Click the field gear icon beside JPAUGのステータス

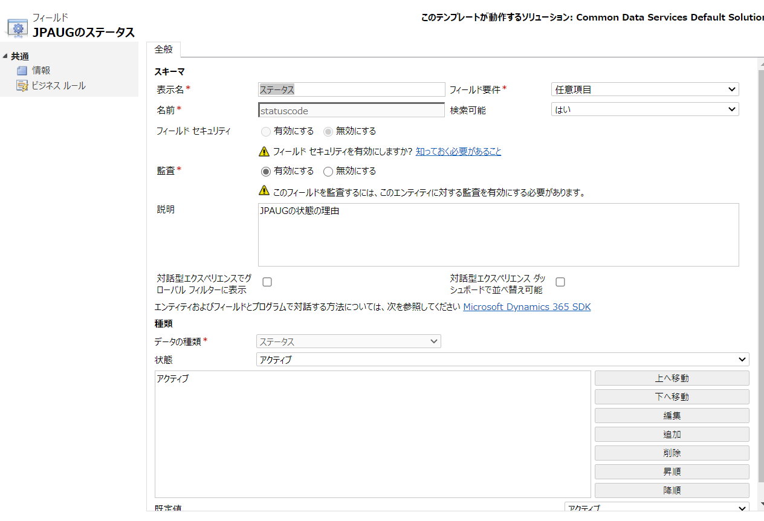tap(17, 27)
